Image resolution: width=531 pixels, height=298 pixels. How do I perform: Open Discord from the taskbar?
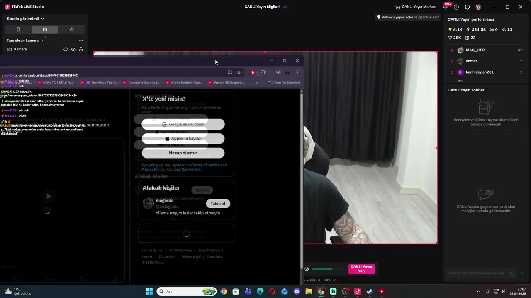coord(297,291)
